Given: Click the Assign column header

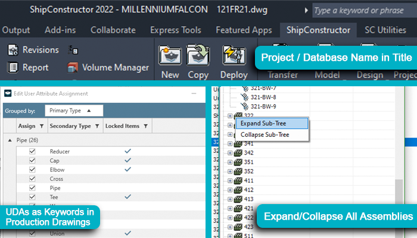Looking at the screenshot, I should click(32, 126).
